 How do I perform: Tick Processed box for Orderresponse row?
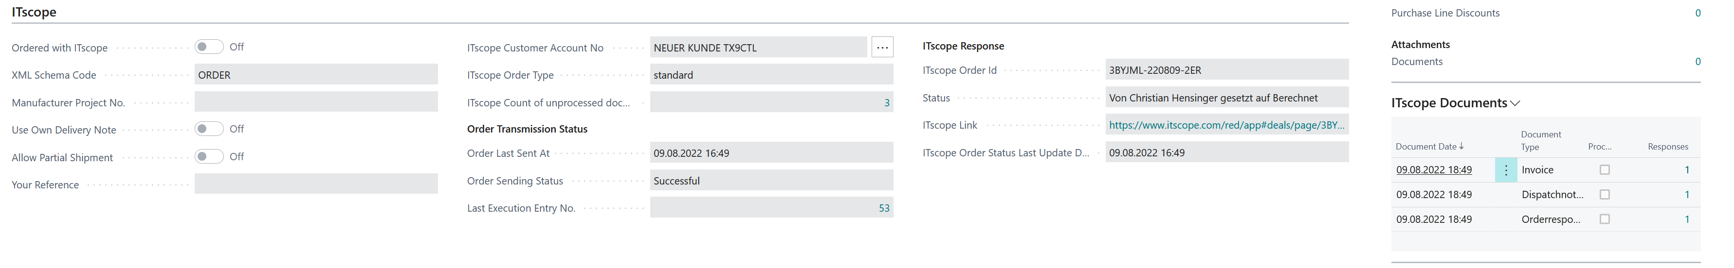click(x=1605, y=219)
